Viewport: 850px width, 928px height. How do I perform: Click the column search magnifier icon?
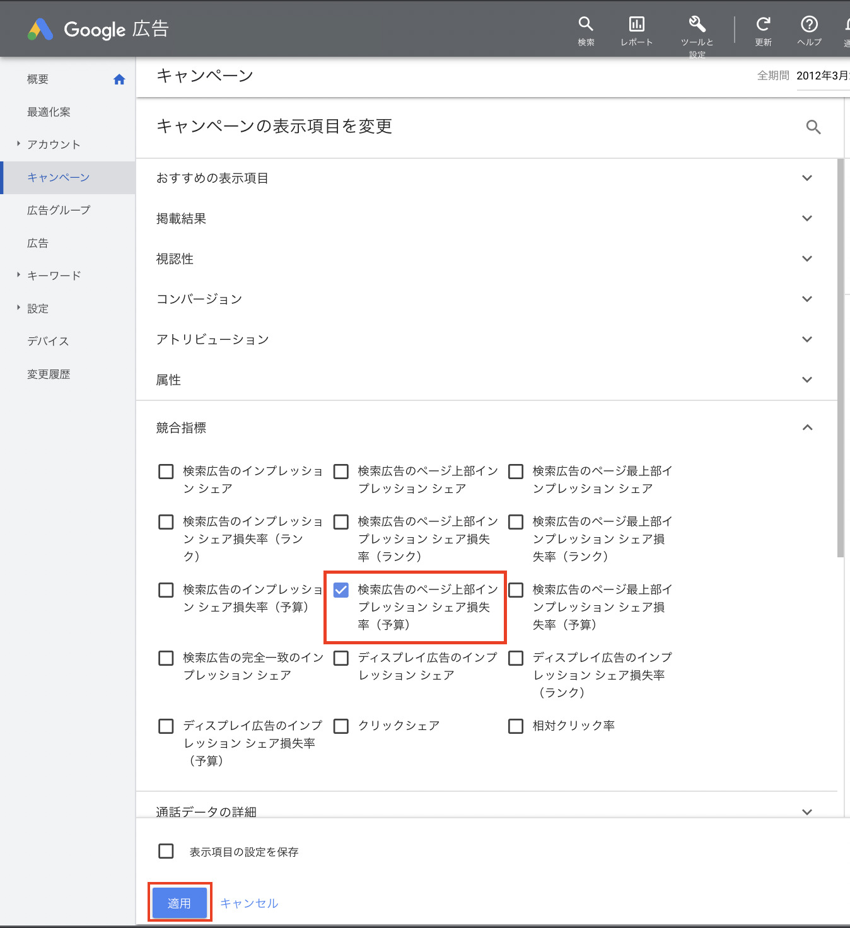point(813,127)
